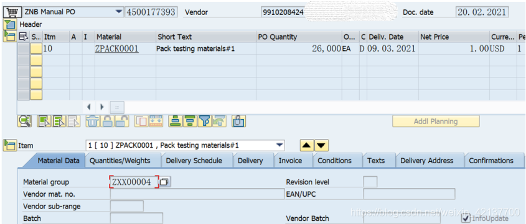Click the greyed-out Delete Filter icon
526x224 pixels.
tap(219, 121)
